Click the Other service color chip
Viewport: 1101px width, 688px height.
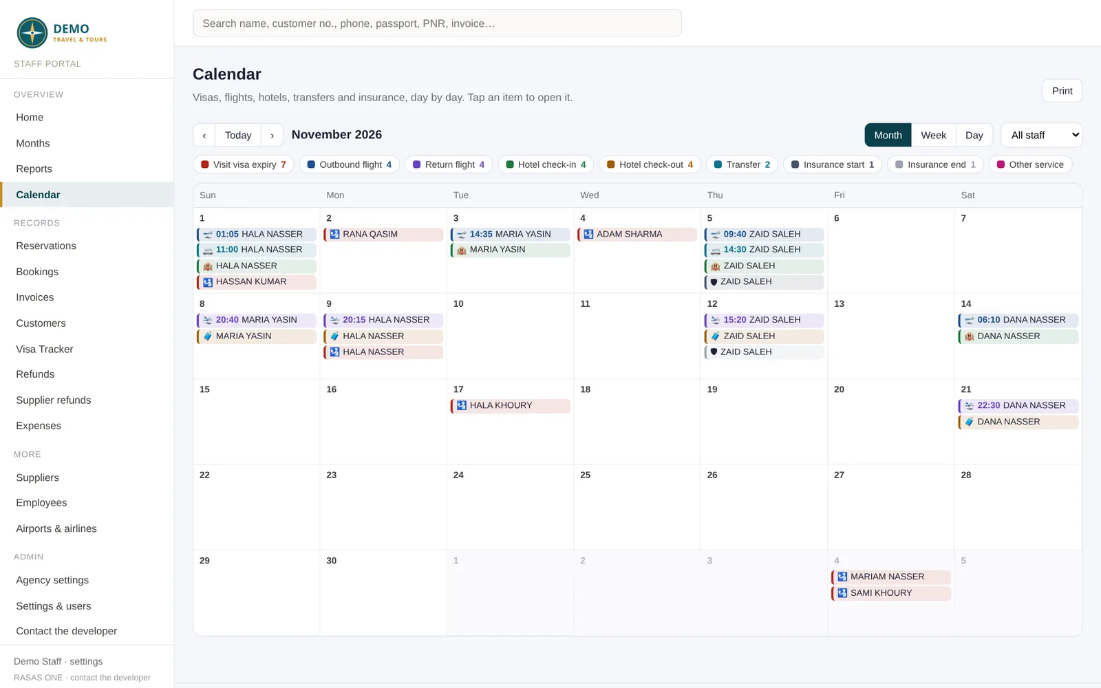coord(1001,164)
